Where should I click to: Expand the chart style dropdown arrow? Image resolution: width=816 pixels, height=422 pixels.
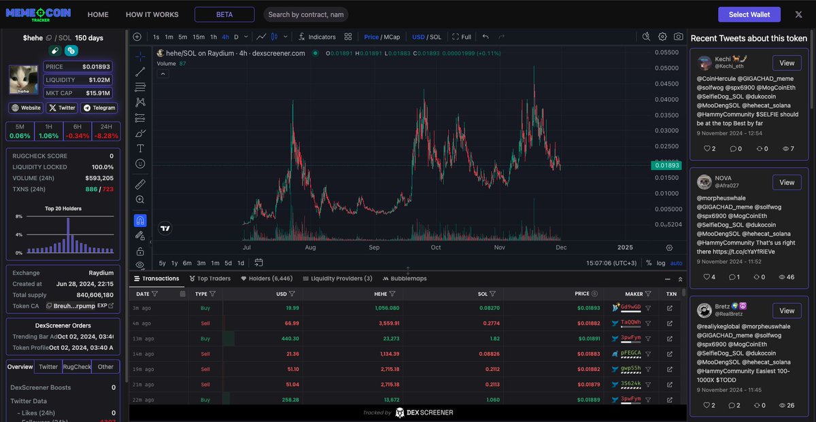tap(285, 37)
